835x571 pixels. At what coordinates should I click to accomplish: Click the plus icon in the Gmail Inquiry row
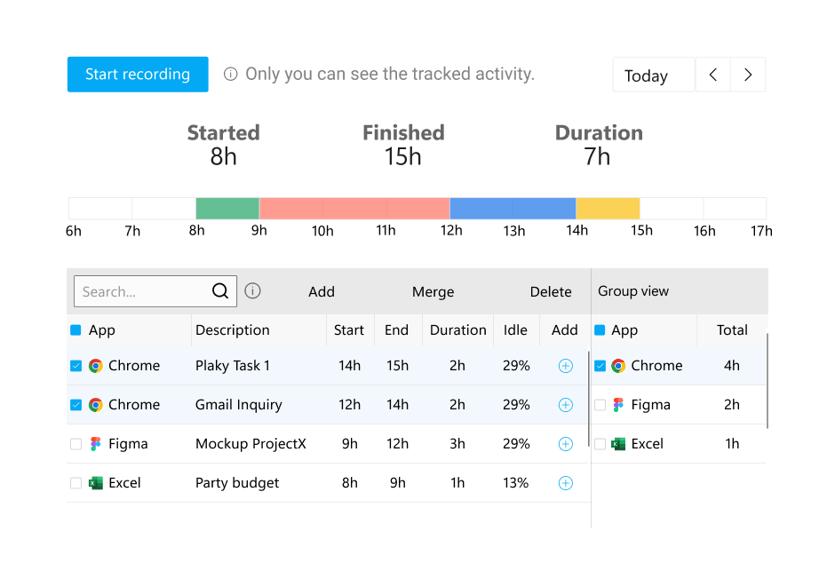tap(565, 404)
